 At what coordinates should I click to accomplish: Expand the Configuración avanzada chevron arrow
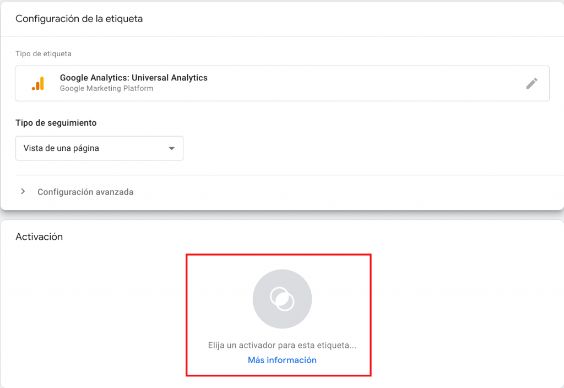tap(23, 192)
